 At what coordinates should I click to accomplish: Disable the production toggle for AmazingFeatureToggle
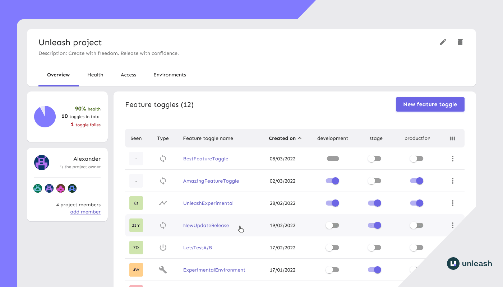[416, 181]
